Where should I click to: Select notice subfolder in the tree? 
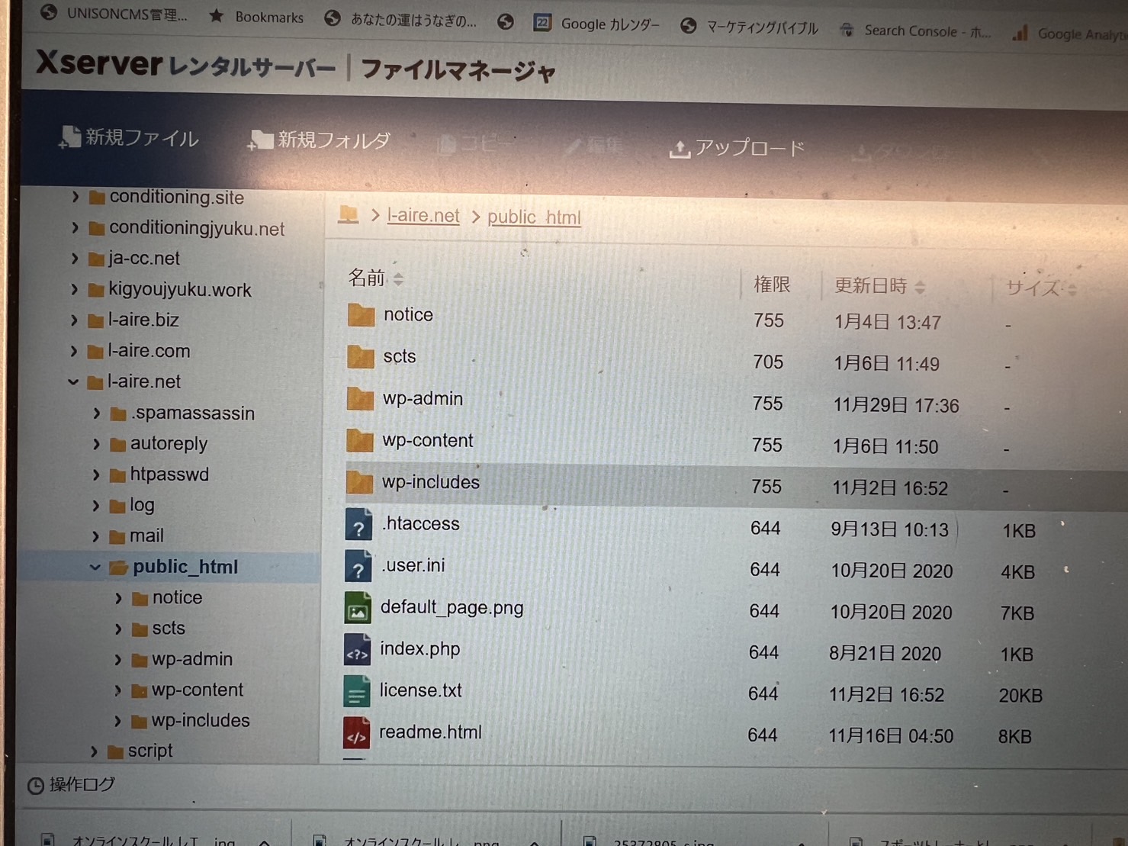[177, 597]
